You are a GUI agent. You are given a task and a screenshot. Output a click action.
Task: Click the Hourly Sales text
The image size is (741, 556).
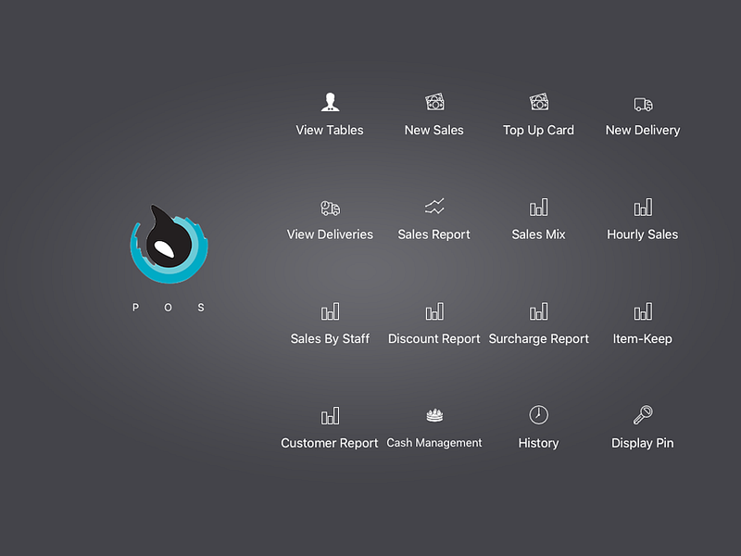coord(643,235)
